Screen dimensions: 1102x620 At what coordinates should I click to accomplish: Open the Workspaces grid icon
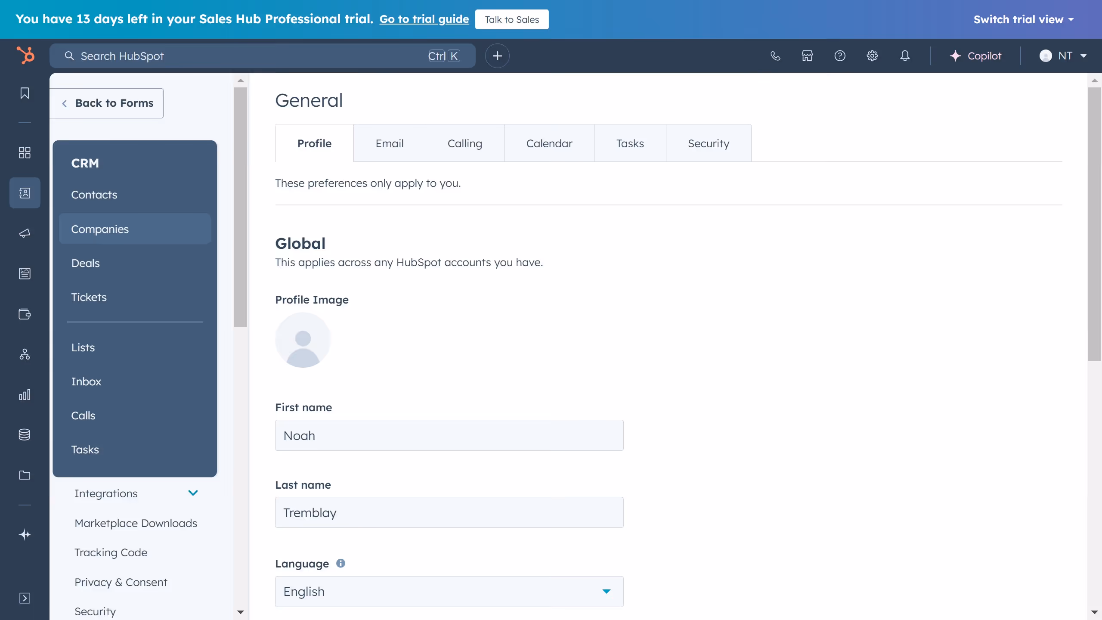25,152
